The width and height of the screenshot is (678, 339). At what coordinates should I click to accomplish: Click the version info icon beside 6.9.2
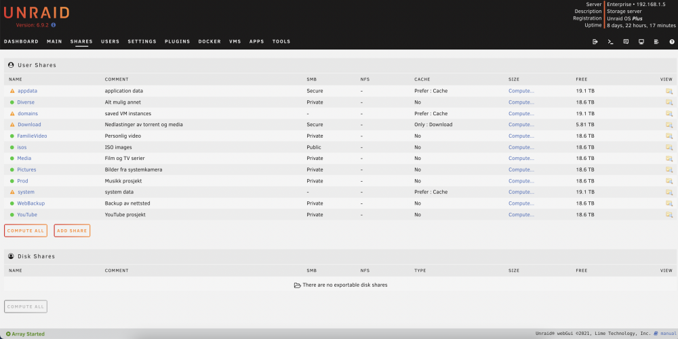pos(54,25)
